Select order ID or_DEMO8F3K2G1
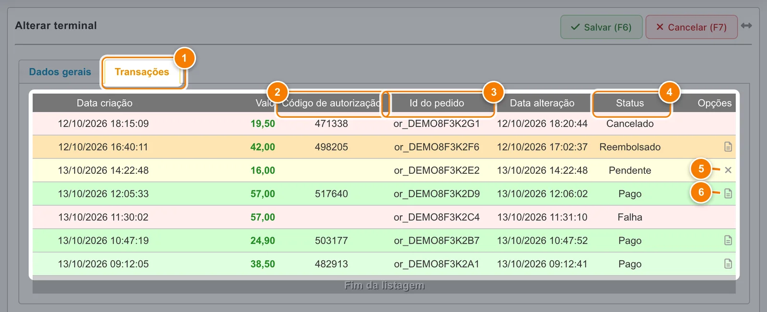Screen dimensions: 767x312 tap(437, 123)
